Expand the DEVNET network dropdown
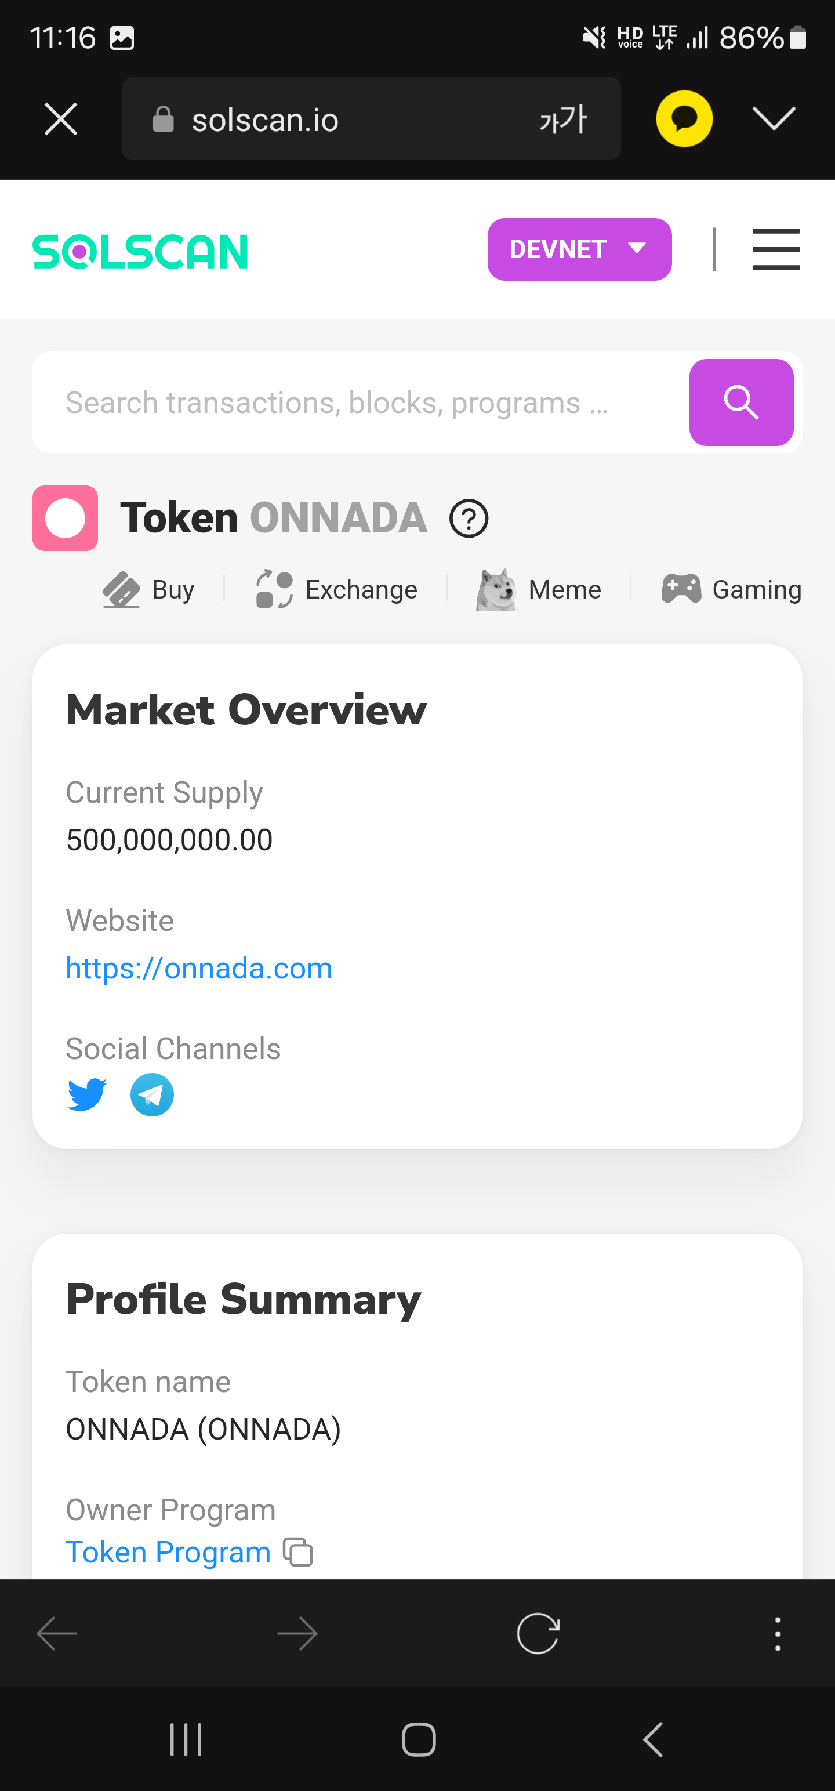This screenshot has width=835, height=1791. point(579,249)
